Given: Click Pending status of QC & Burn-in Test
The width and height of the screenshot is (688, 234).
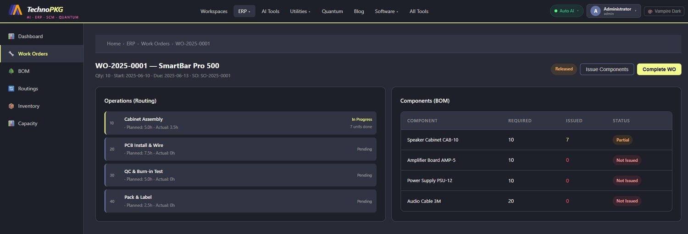Looking at the screenshot, I should [x=365, y=175].
